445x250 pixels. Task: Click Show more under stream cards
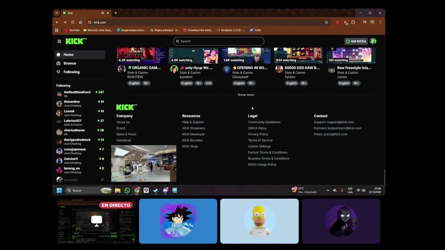tap(246, 95)
